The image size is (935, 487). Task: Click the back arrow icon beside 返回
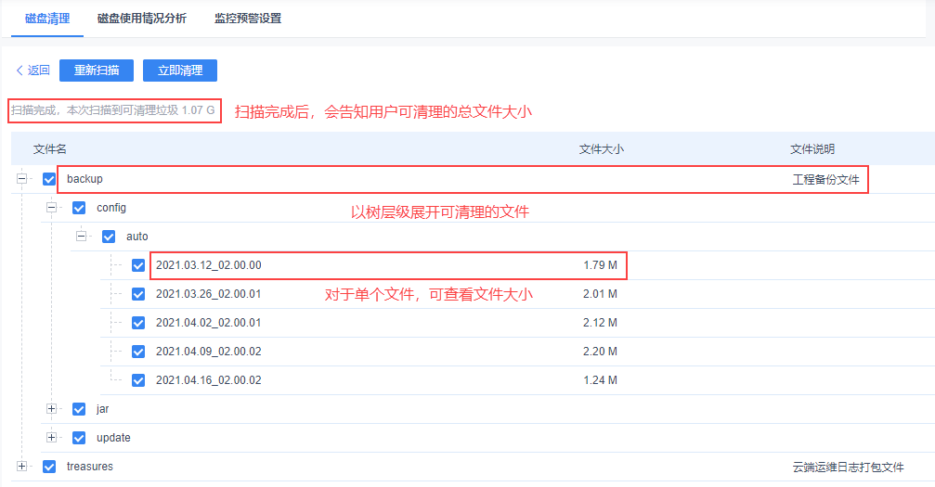(19, 70)
